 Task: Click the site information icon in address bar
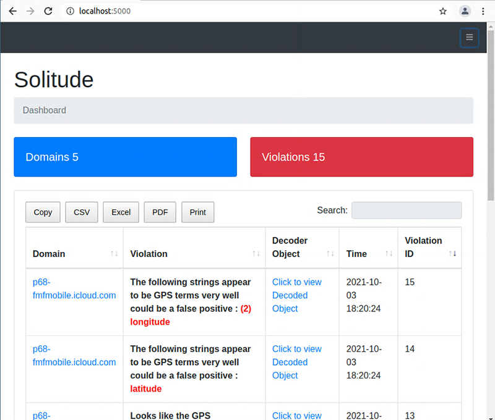[70, 11]
